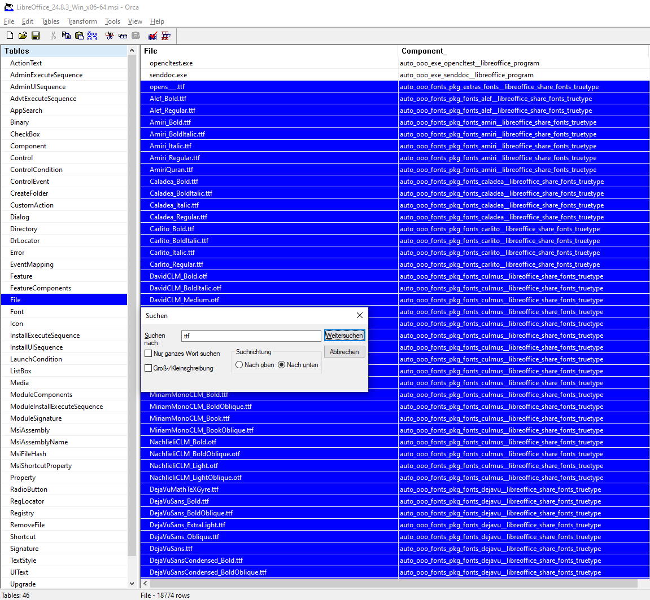Enable 'Nur ganzes Wort suchen' checkbox
The width and height of the screenshot is (650, 600).
pos(149,354)
